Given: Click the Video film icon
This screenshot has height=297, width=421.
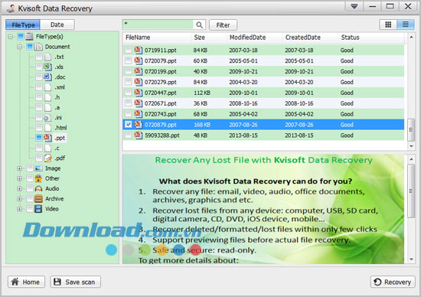Looking at the screenshot, I should (x=39, y=209).
